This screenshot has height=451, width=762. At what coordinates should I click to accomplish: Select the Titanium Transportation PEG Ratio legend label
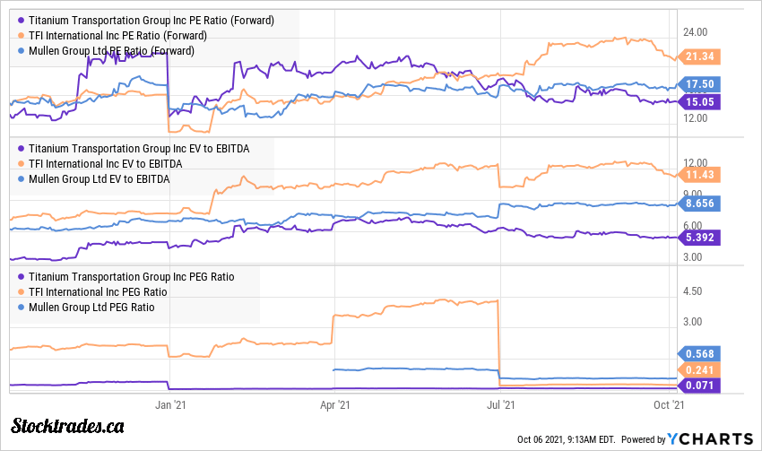pos(131,277)
